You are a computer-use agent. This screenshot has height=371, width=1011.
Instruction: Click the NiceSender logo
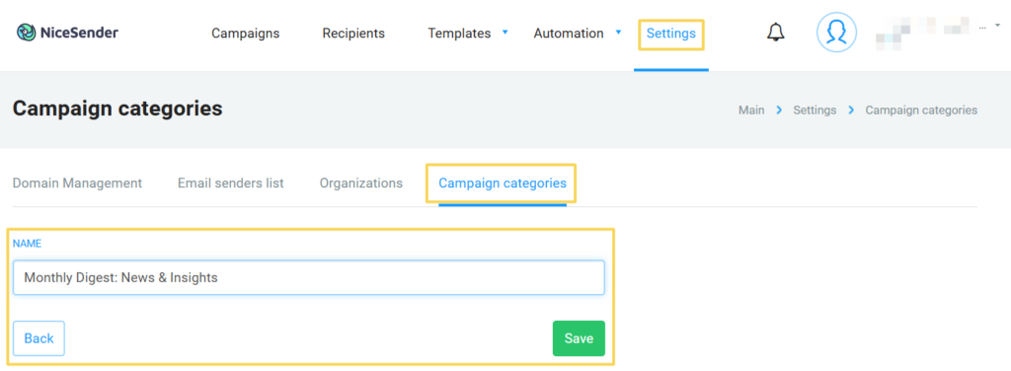[x=68, y=33]
